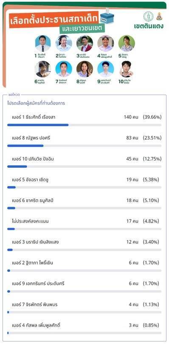Click the 140 คน vote count
The image size is (169, 344).
131,117
